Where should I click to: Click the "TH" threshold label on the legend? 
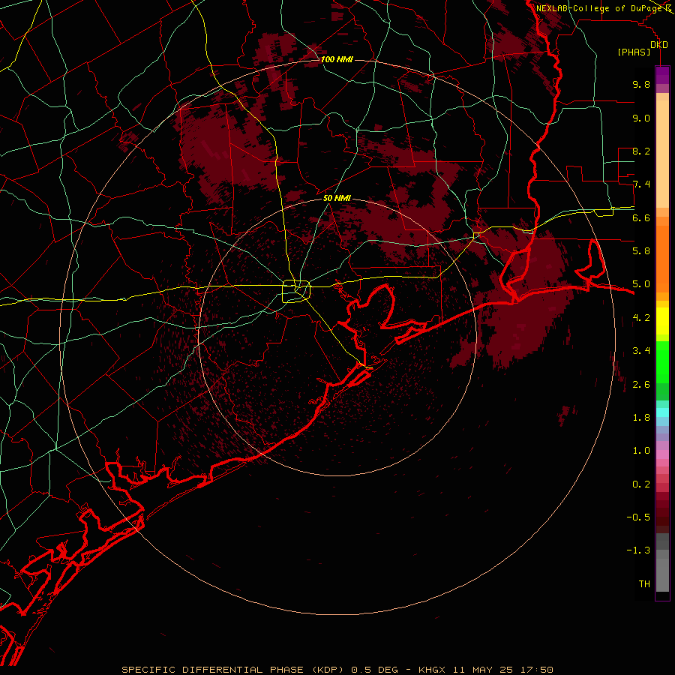644,584
